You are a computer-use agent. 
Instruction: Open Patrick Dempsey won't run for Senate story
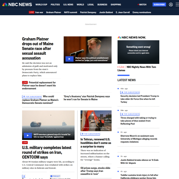87,98
